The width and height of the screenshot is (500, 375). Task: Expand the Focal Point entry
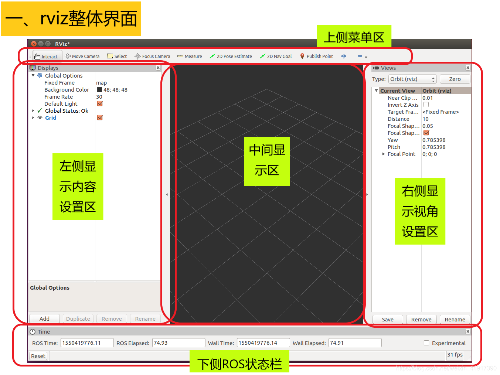[383, 154]
